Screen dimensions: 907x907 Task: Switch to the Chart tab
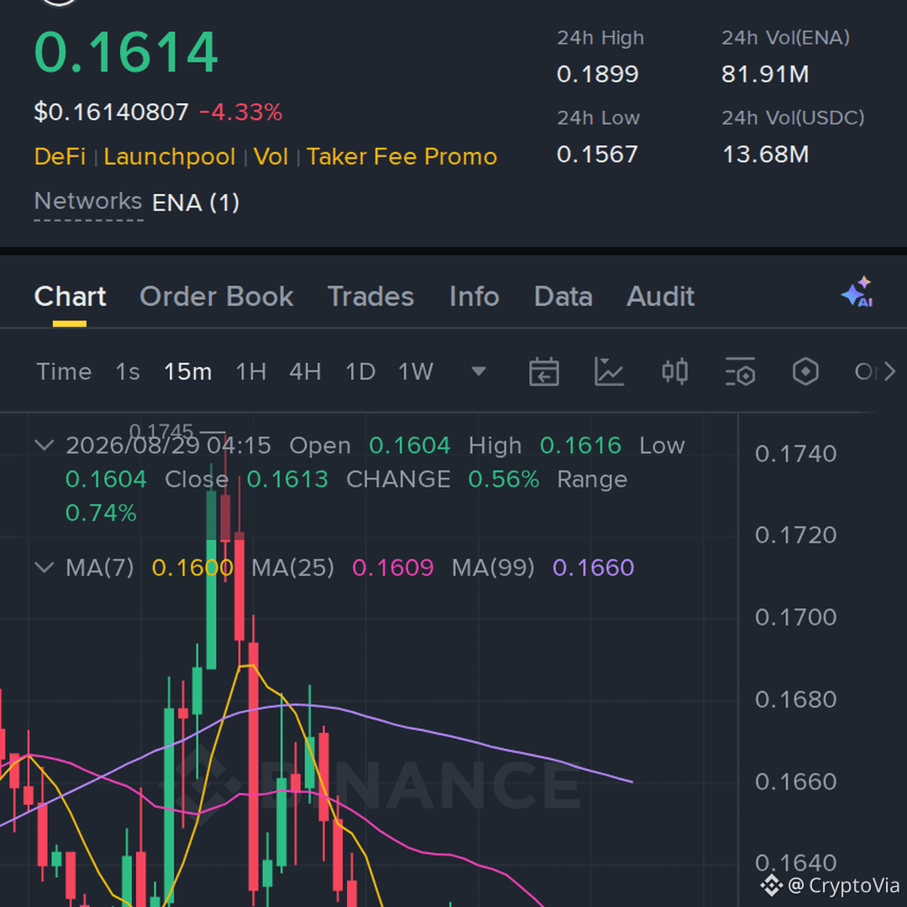coord(70,296)
